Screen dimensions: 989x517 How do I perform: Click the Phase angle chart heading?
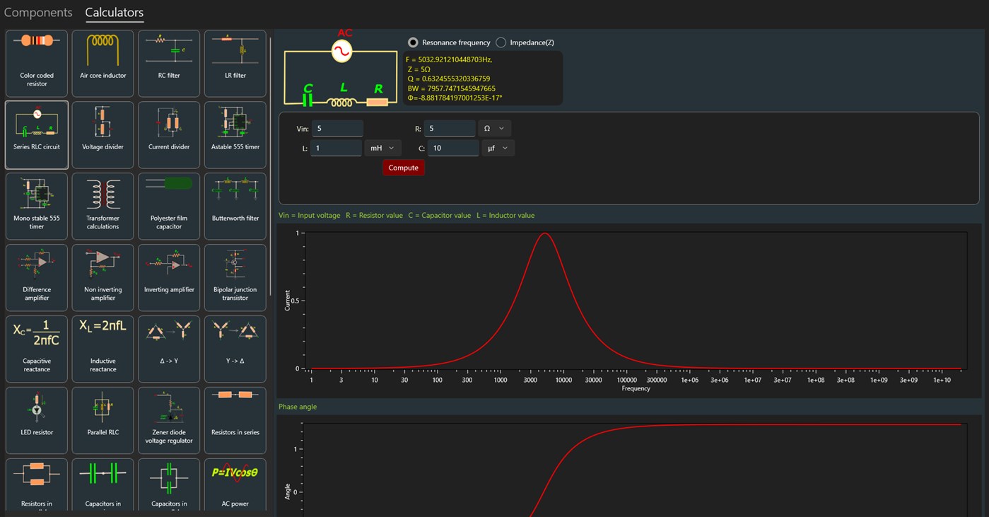click(x=298, y=407)
